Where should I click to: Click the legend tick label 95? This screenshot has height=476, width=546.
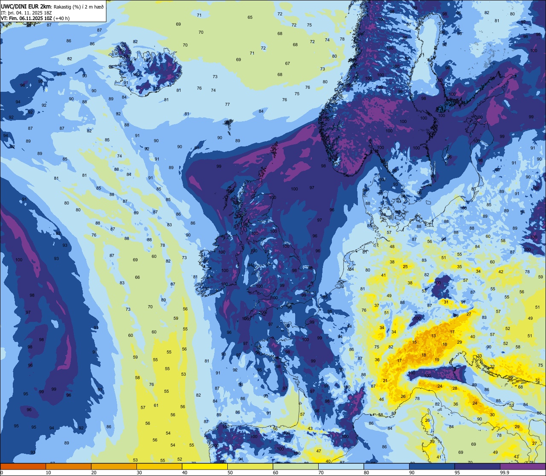coord(457,473)
